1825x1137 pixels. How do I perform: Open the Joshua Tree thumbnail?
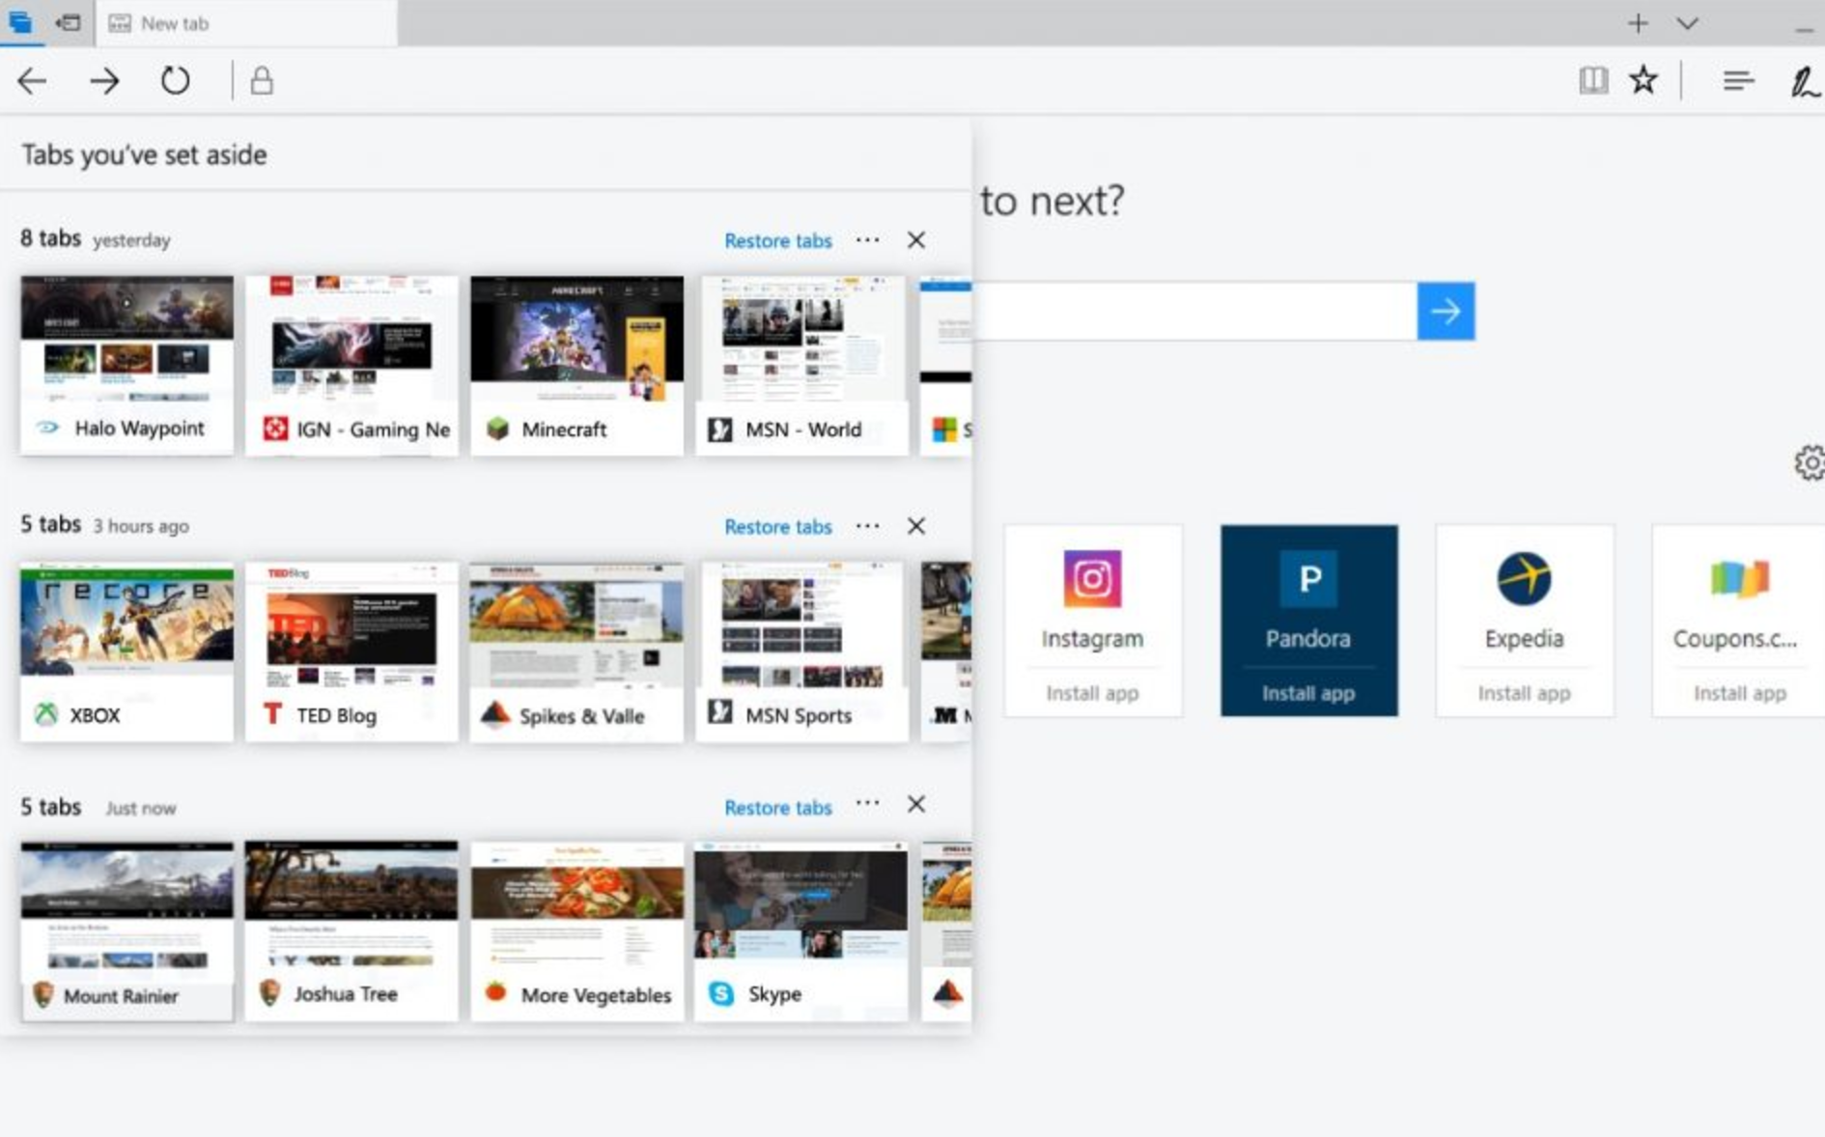tap(351, 930)
